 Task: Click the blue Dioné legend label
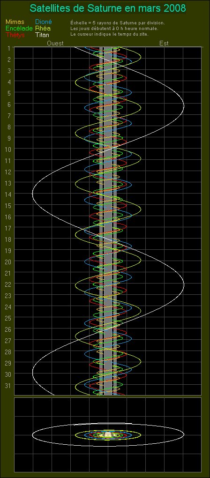[x=44, y=22]
